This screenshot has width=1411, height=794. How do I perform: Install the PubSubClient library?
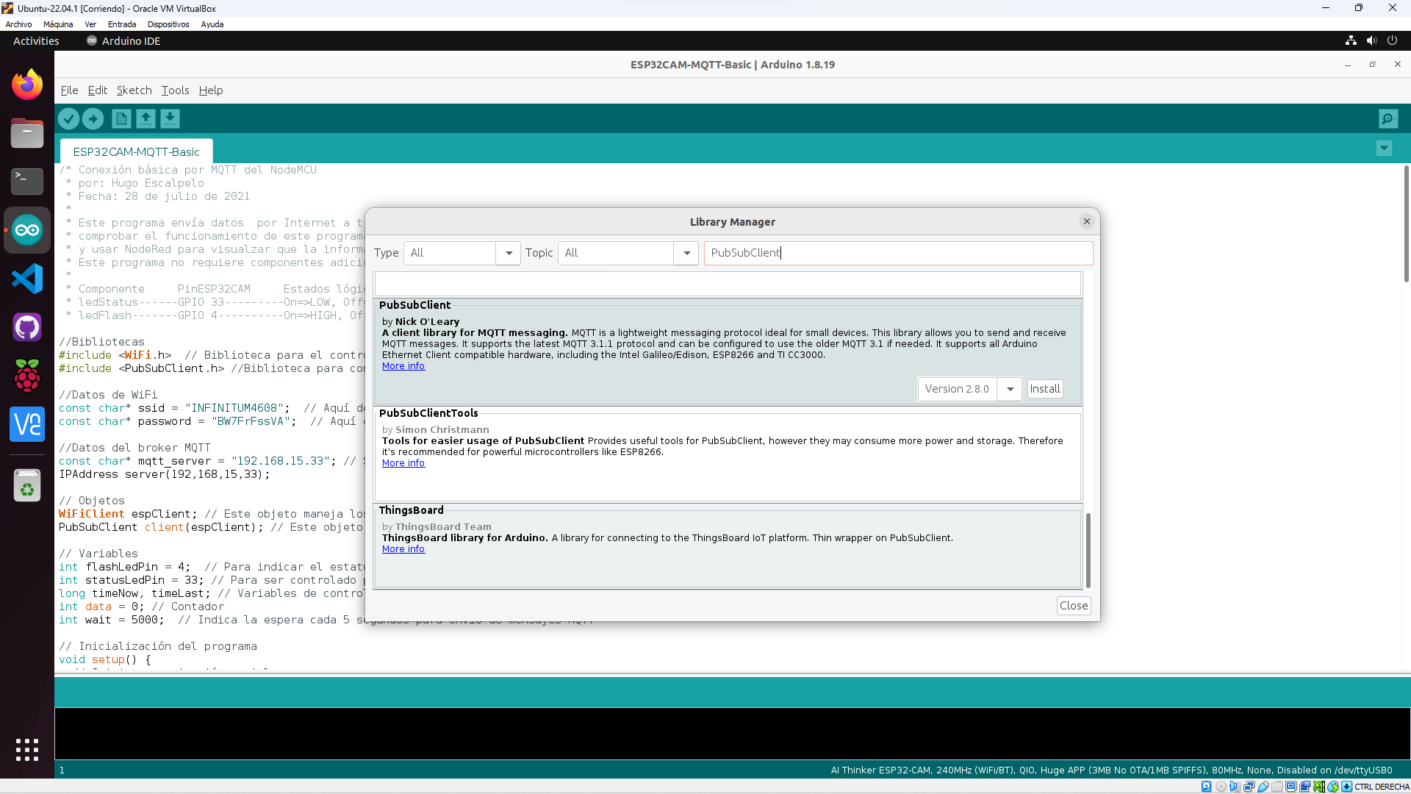pos(1044,389)
